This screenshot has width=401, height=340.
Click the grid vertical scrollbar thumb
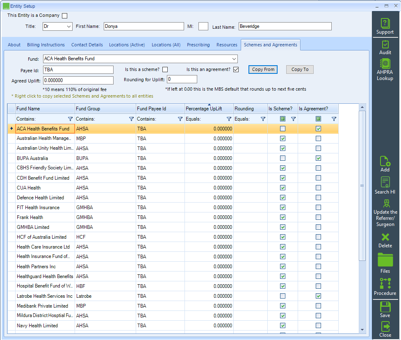click(362, 186)
